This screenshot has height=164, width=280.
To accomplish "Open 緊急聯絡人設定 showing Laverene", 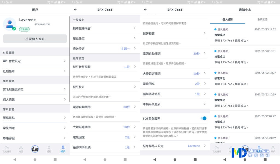I will 175,146.
